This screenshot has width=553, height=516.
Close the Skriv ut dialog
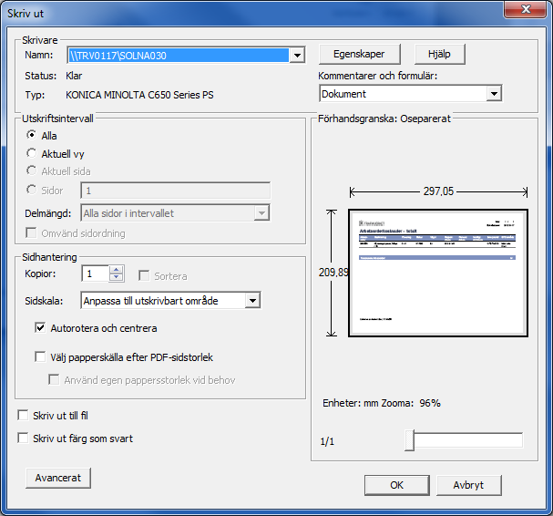point(526,9)
